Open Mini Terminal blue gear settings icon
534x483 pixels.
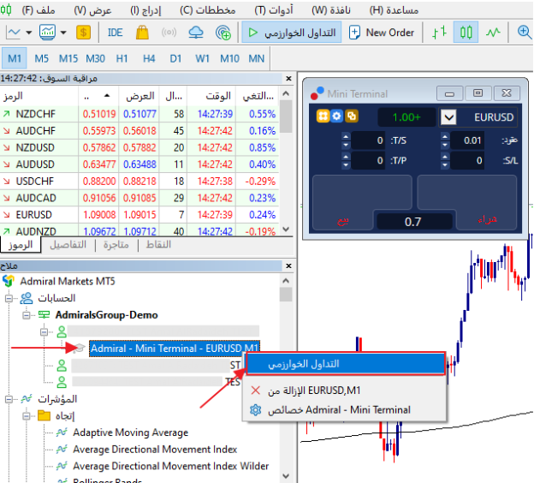[x=337, y=116]
